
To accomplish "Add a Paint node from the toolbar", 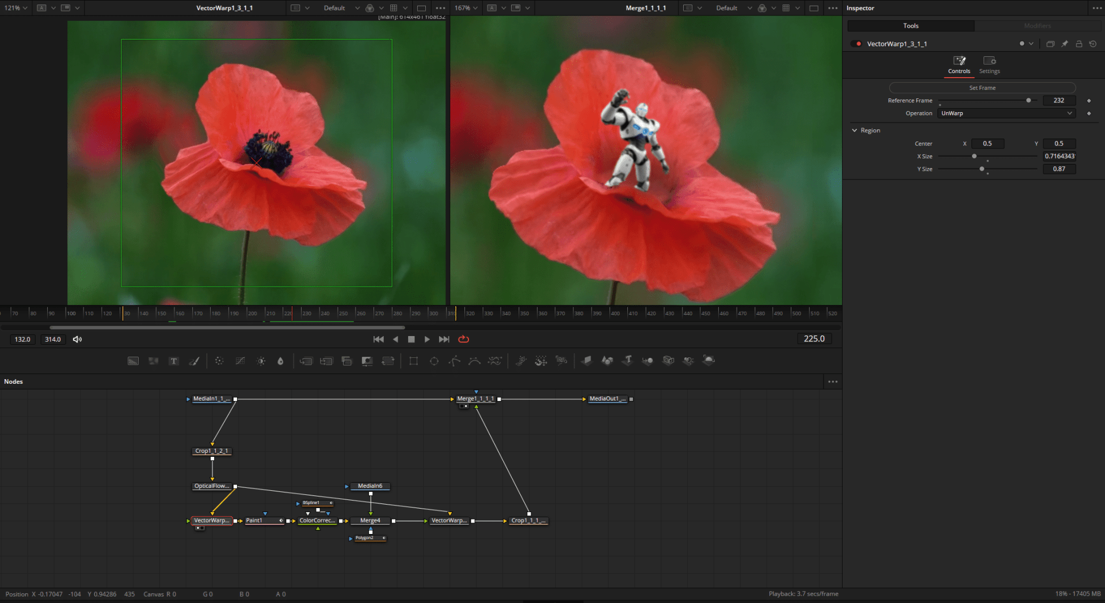I will (x=195, y=361).
